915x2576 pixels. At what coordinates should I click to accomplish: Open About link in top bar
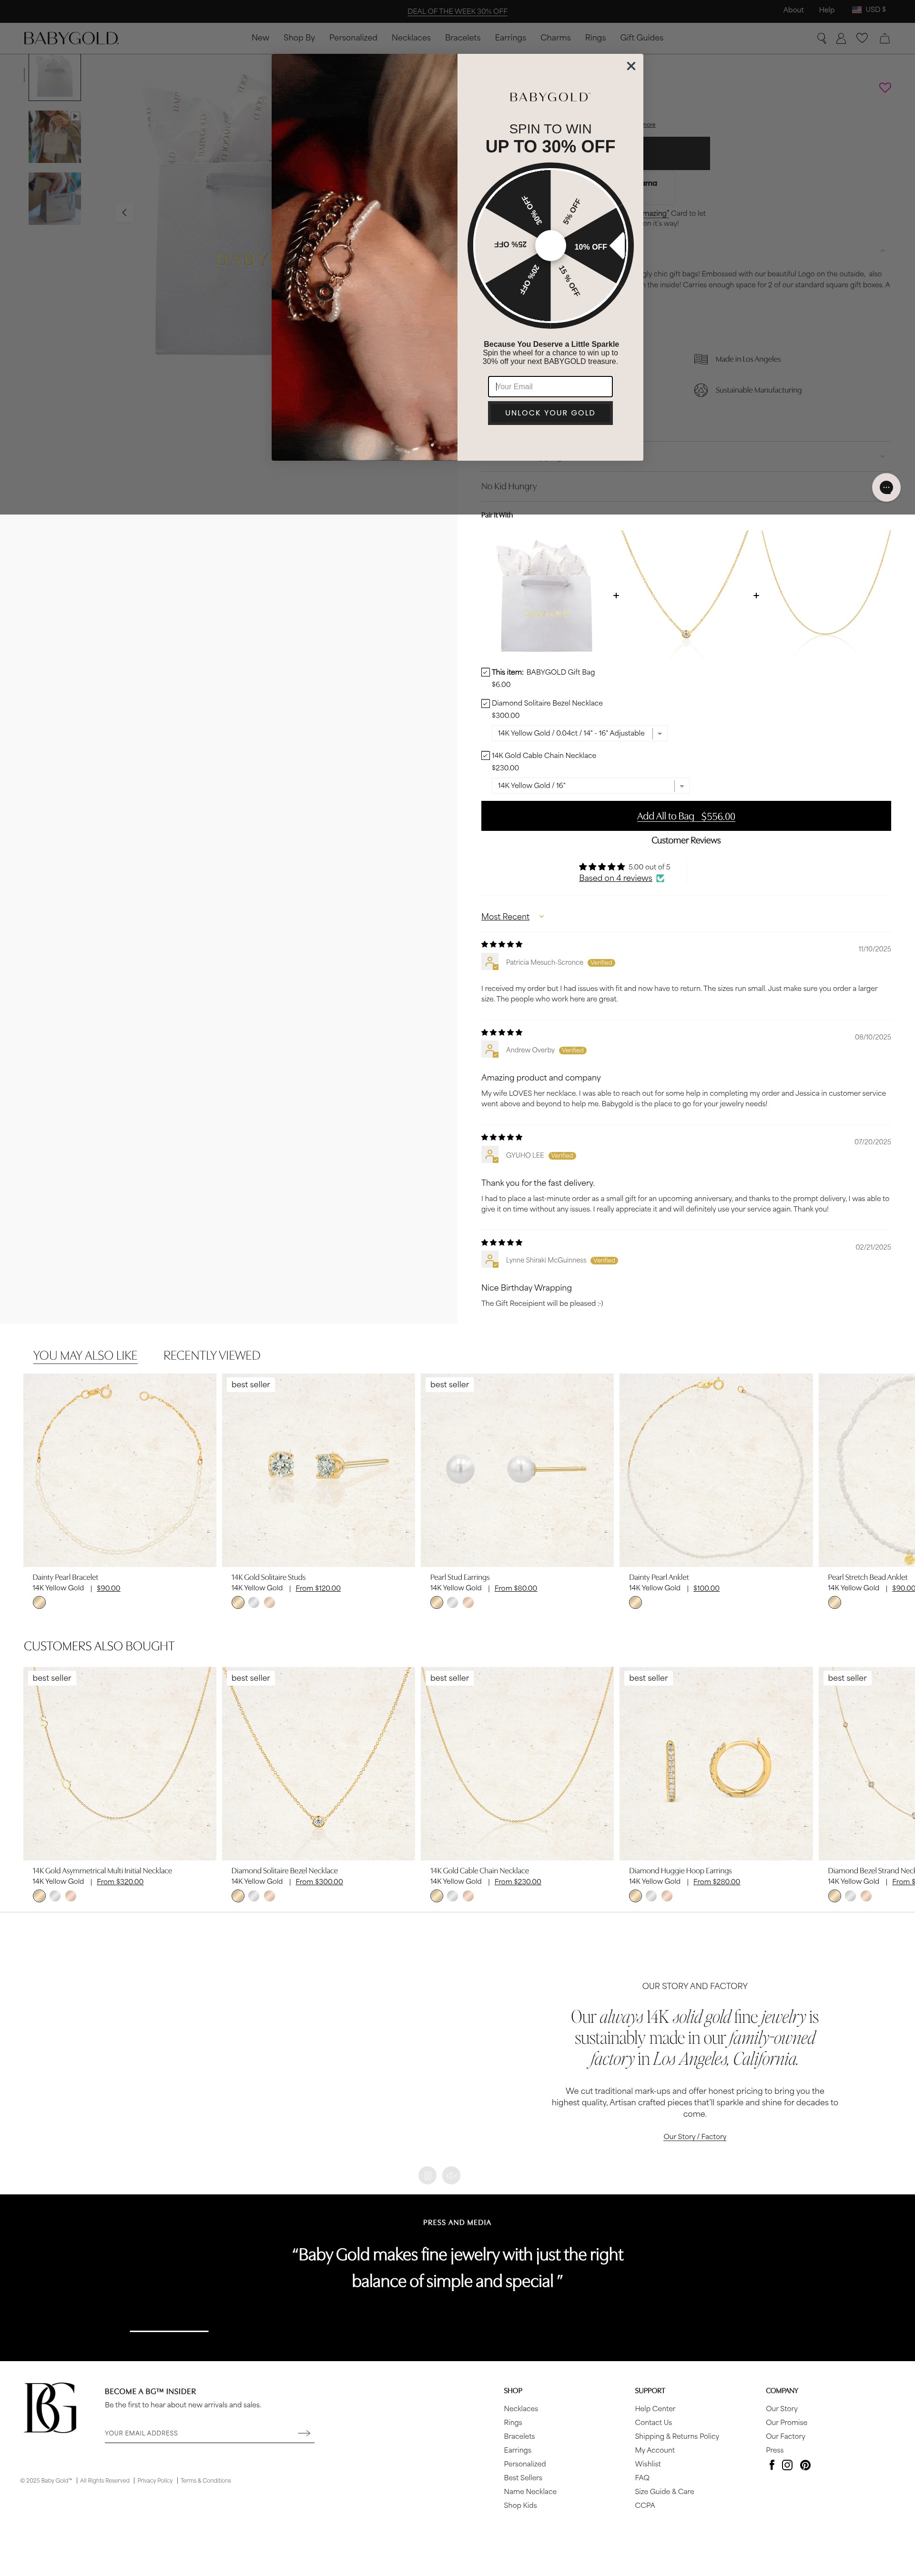coord(793,10)
